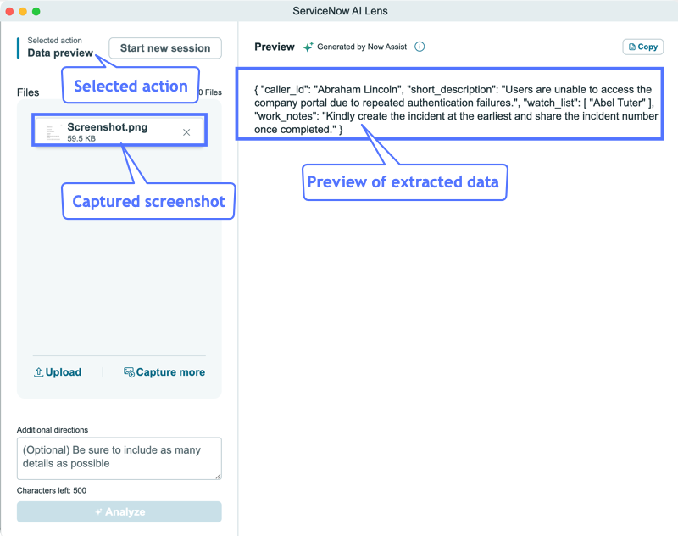This screenshot has width=678, height=536.
Task: Click the Data preview selected action label
Action: pyautogui.click(x=60, y=53)
